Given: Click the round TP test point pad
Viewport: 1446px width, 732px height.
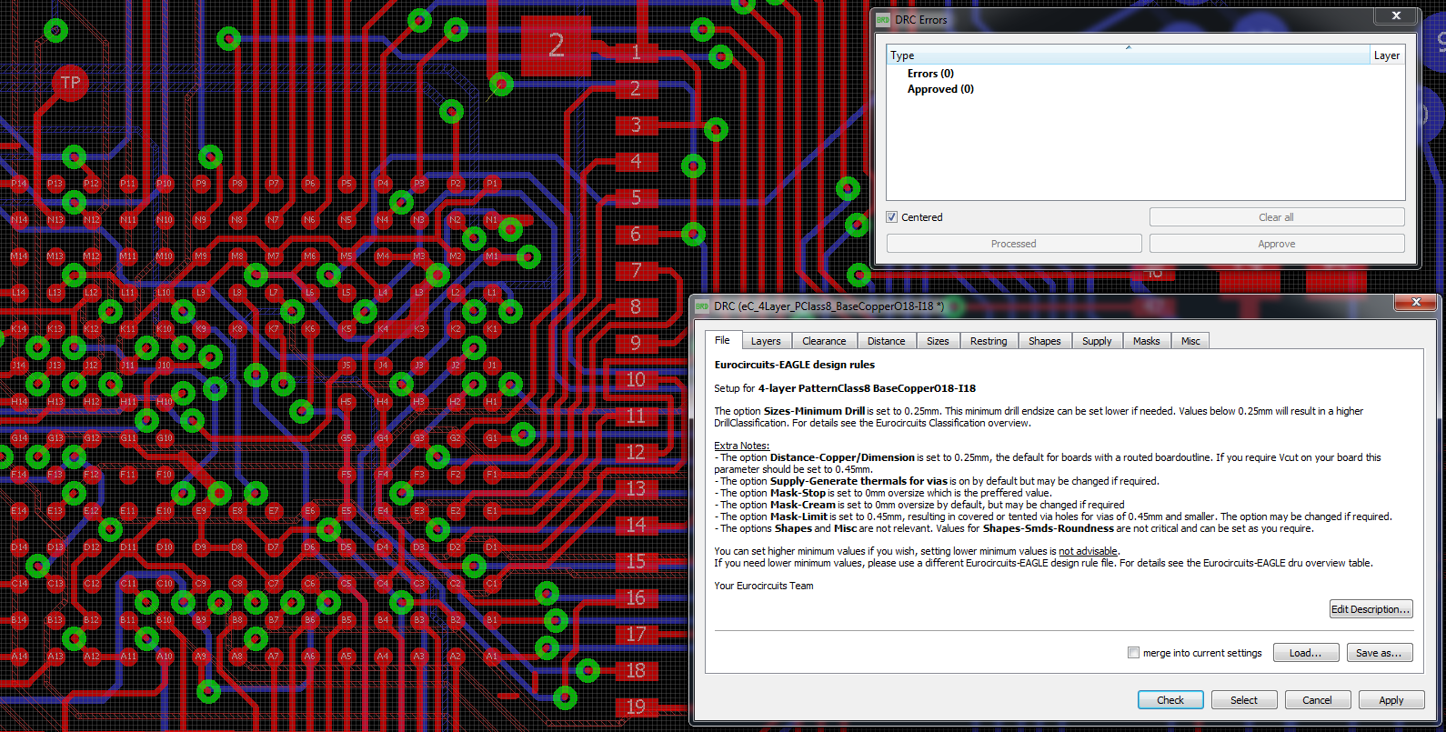Looking at the screenshot, I should [70, 83].
